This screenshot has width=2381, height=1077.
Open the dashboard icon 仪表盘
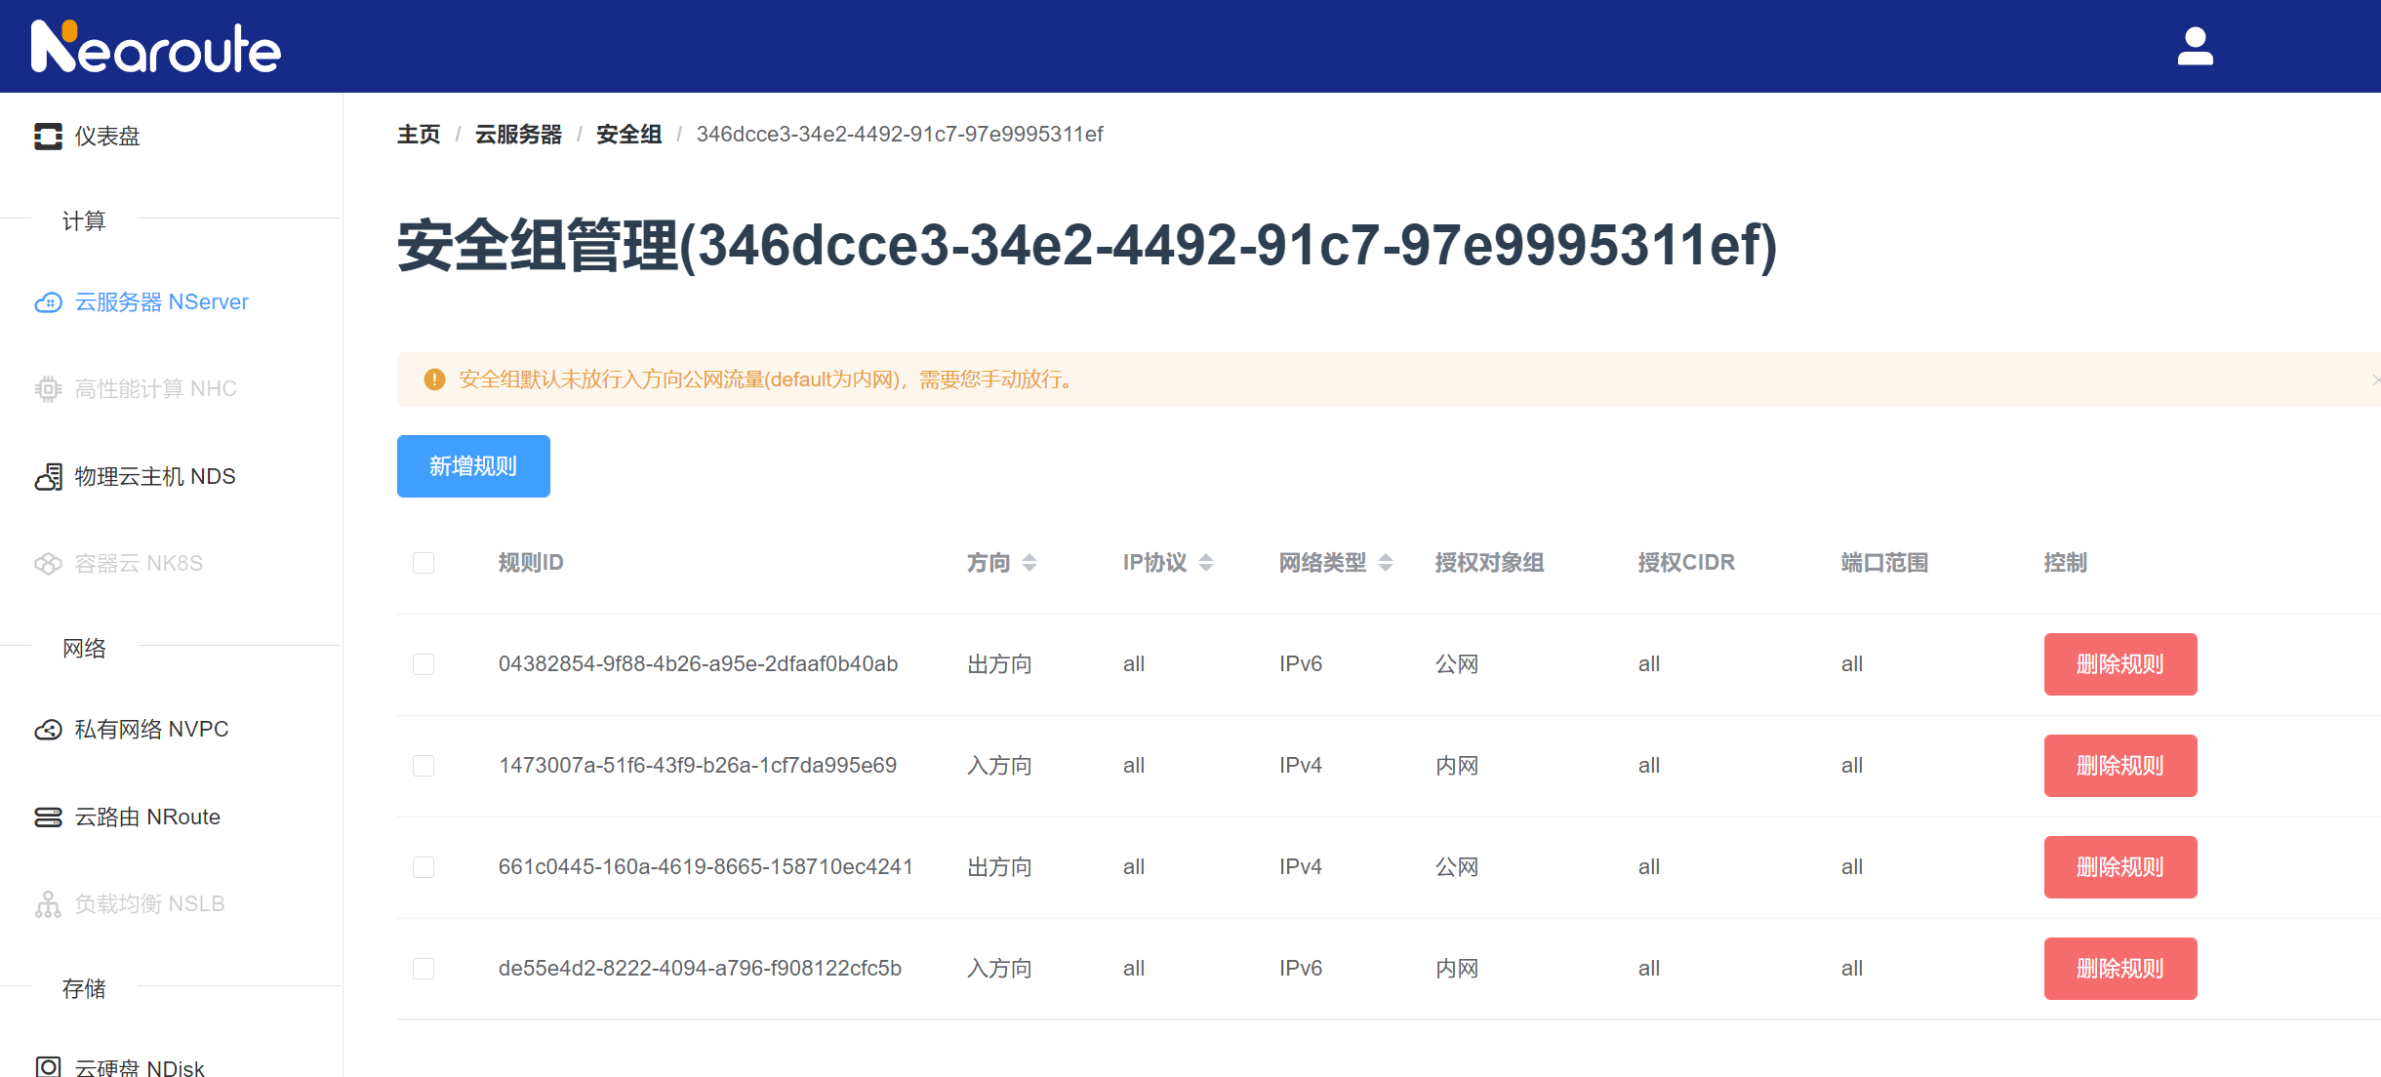click(x=48, y=137)
